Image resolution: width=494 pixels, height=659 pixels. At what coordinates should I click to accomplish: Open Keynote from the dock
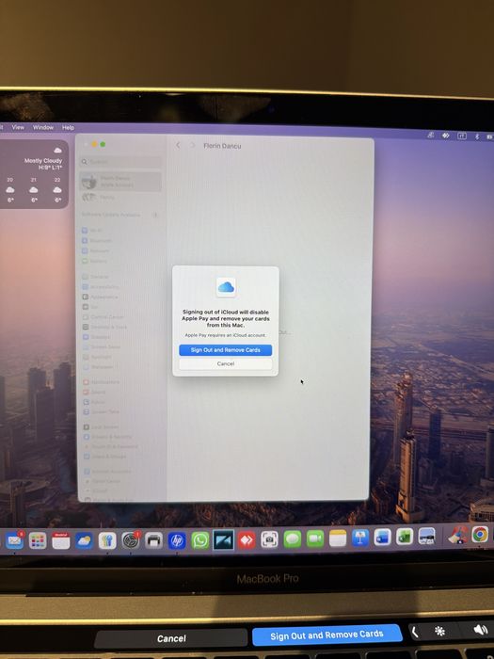click(x=360, y=538)
